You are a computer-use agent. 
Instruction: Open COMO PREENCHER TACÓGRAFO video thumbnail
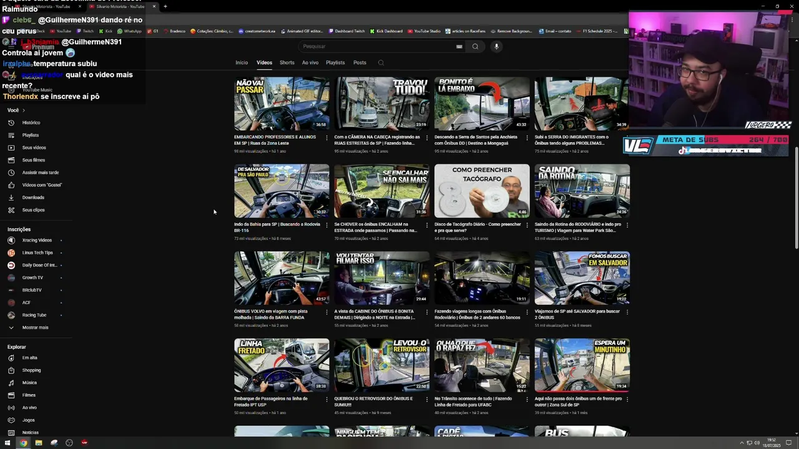click(482, 191)
